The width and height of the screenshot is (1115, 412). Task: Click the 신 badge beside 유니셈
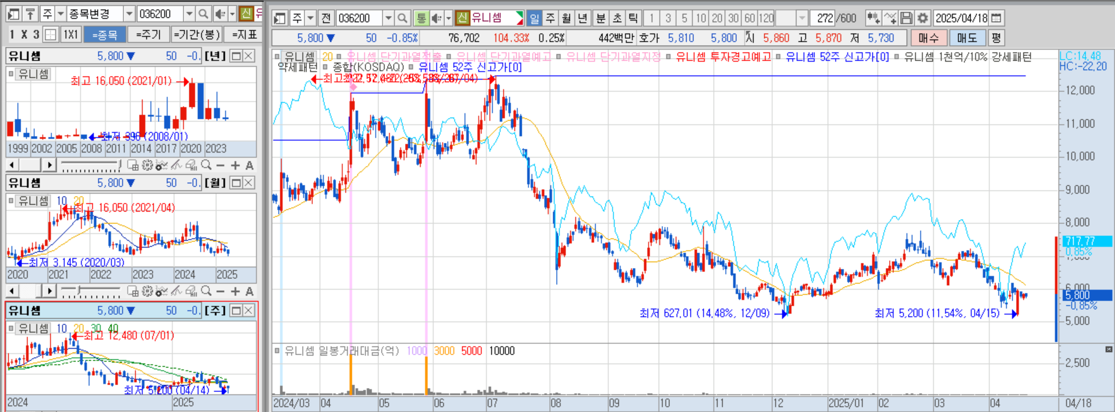point(462,18)
